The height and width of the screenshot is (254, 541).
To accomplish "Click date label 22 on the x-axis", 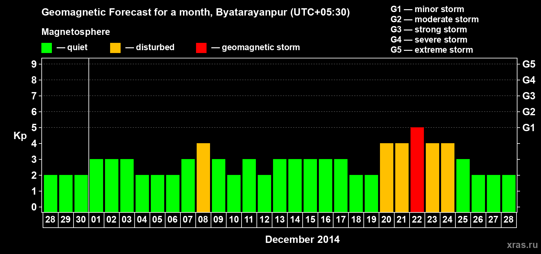I will pyautogui.click(x=417, y=220).
